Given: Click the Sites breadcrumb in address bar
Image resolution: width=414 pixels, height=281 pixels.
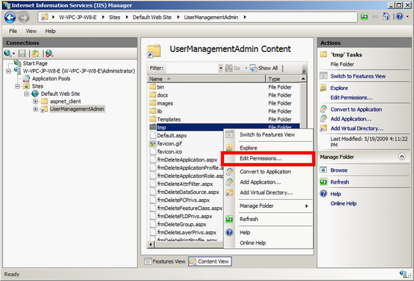Looking at the screenshot, I should point(114,18).
